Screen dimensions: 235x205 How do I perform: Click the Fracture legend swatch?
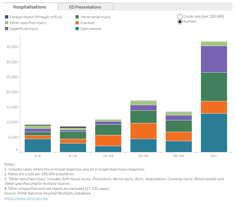(x=77, y=23)
